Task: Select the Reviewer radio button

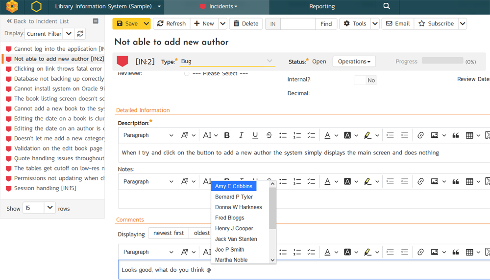Action: click(187, 74)
